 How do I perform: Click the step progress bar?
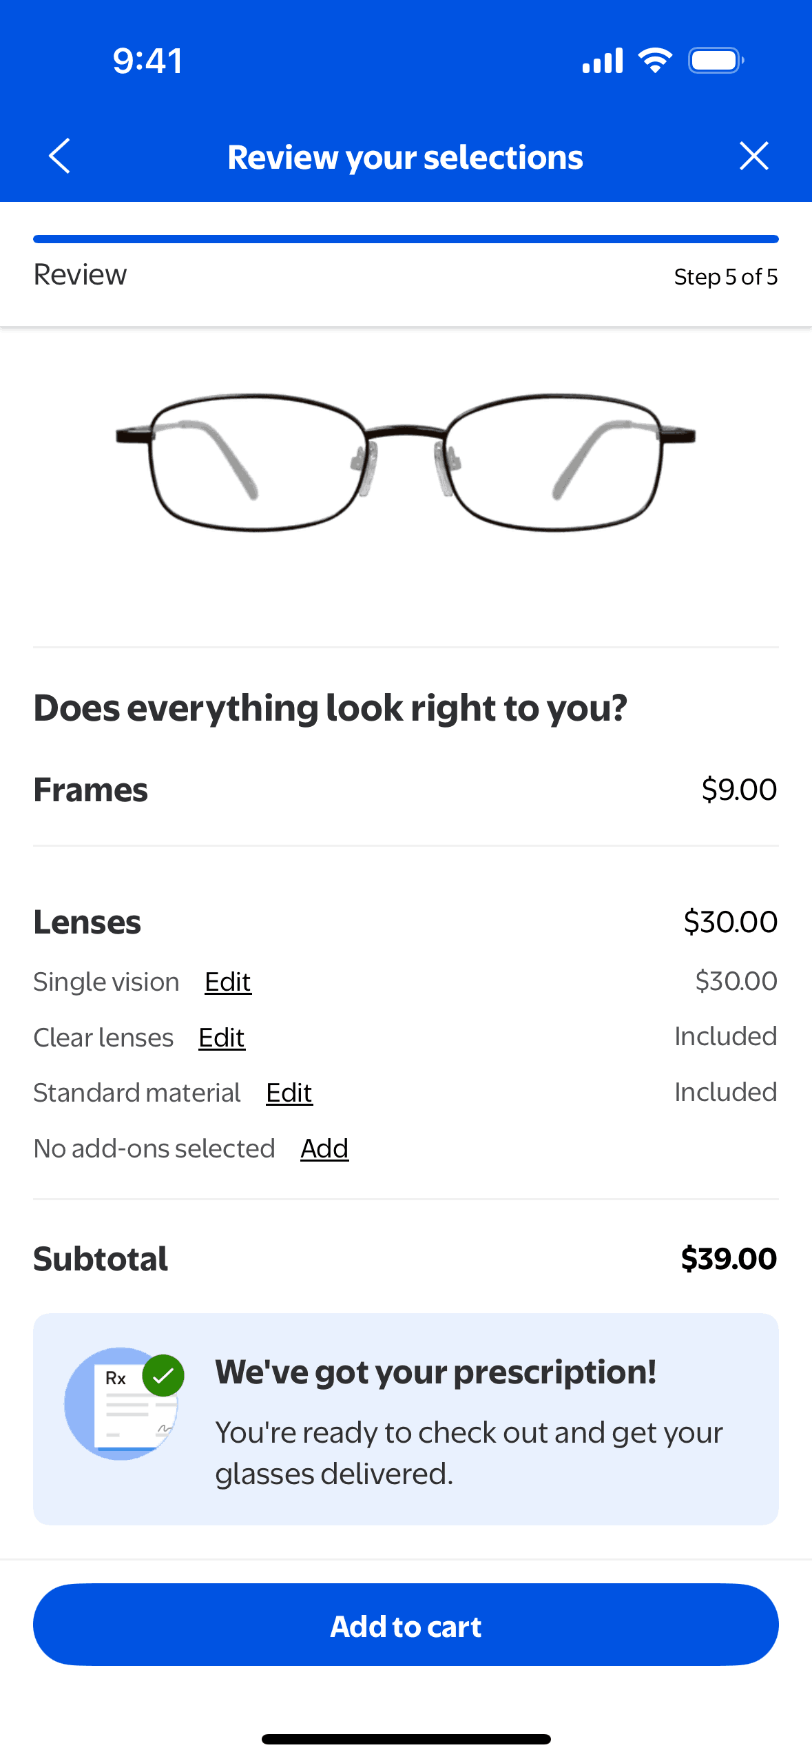(406, 239)
